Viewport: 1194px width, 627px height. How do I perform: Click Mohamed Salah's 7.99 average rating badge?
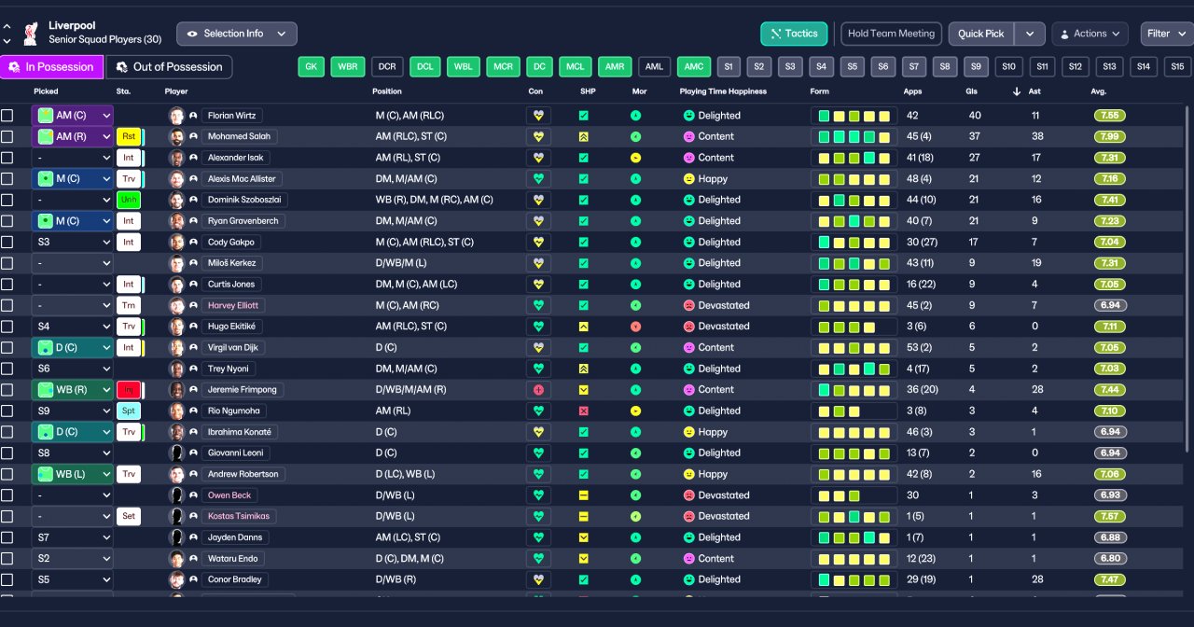(1110, 137)
